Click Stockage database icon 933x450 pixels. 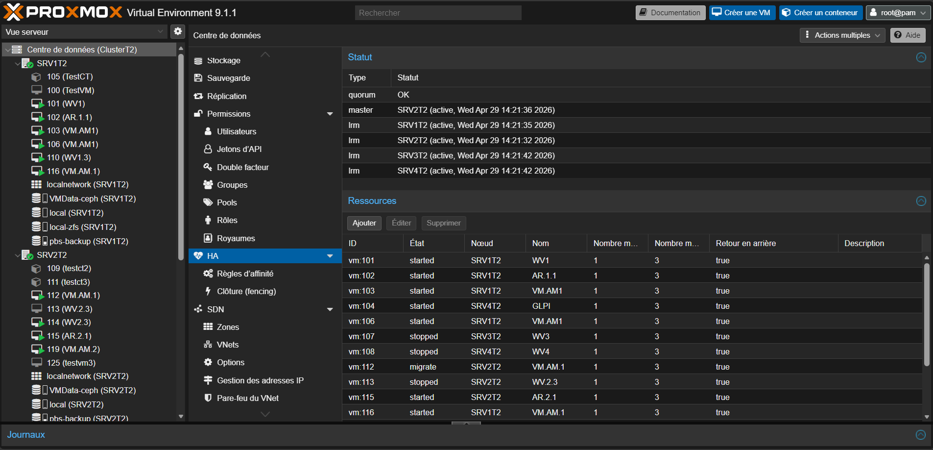[198, 61]
